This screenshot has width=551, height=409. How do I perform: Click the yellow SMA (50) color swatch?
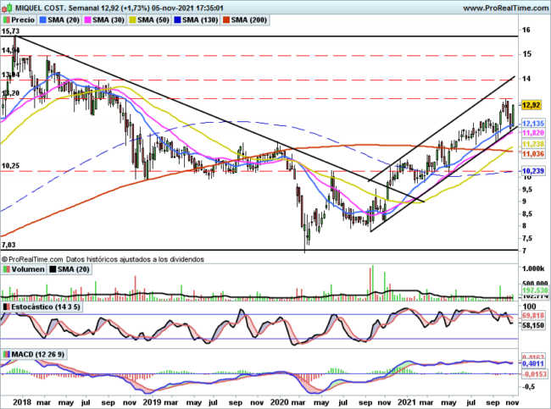tap(133, 20)
